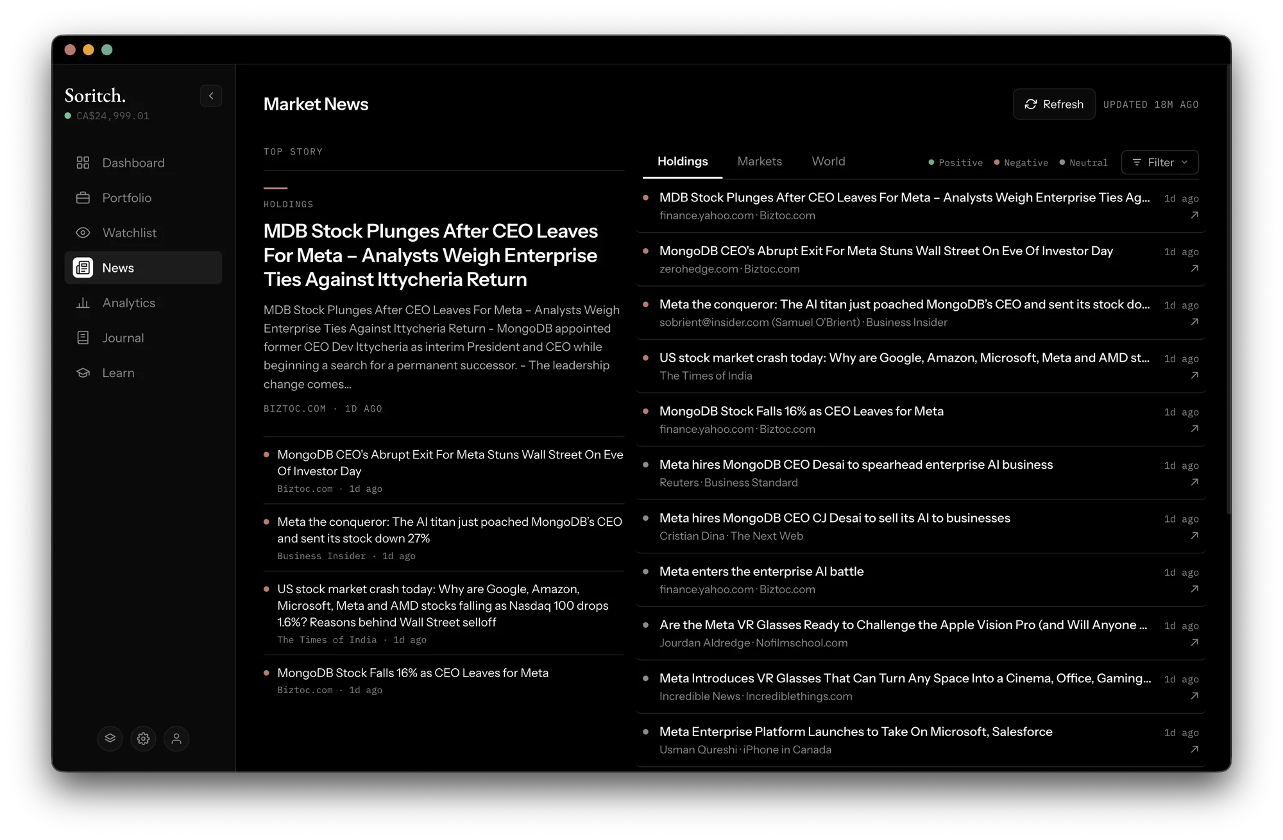
Task: Open left-column MongoDB Stock Falls 16% story
Action: [x=412, y=673]
